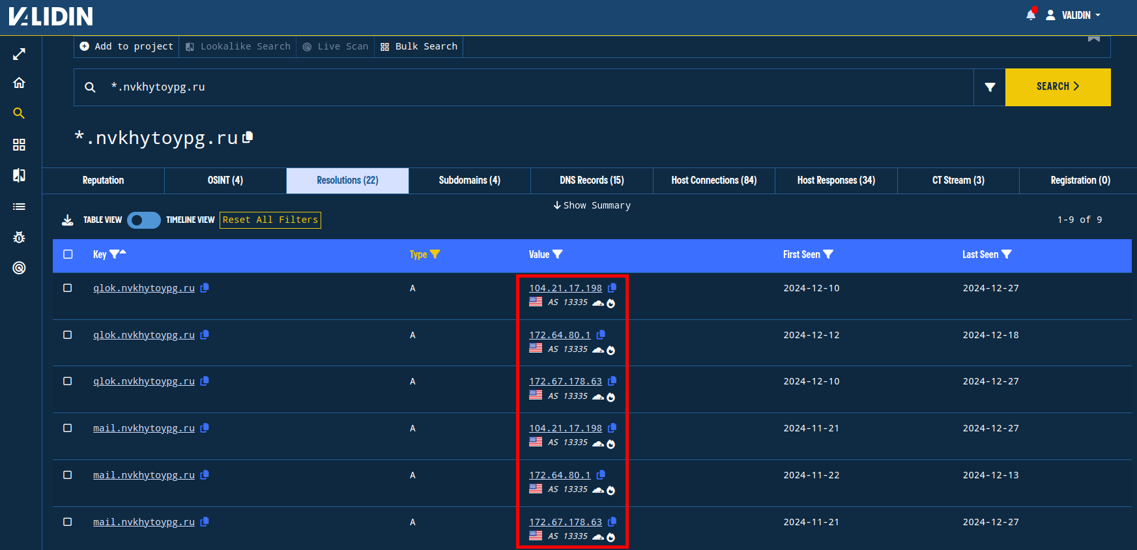The width and height of the screenshot is (1137, 550).
Task: Switch to the Reputation tab
Action: (104, 181)
